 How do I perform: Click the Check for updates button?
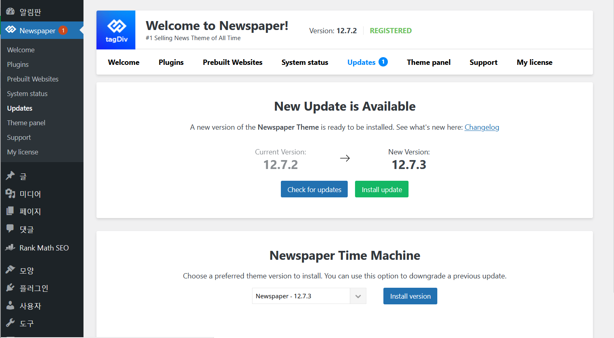314,189
